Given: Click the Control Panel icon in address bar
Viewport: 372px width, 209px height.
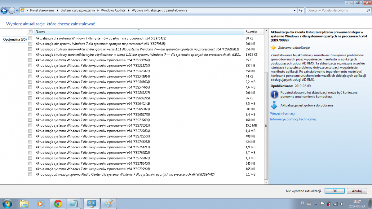Looking at the screenshot, I should point(22,10).
